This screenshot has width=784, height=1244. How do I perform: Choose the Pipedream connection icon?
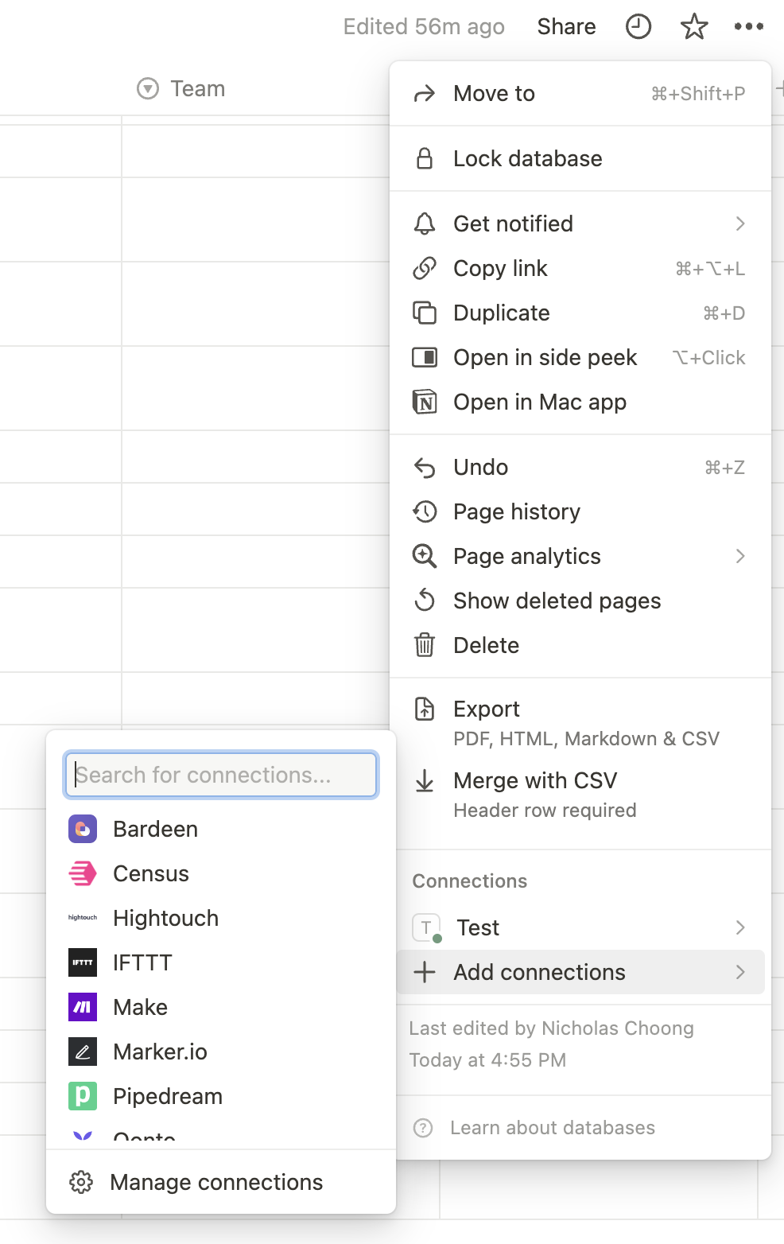coord(83,1096)
